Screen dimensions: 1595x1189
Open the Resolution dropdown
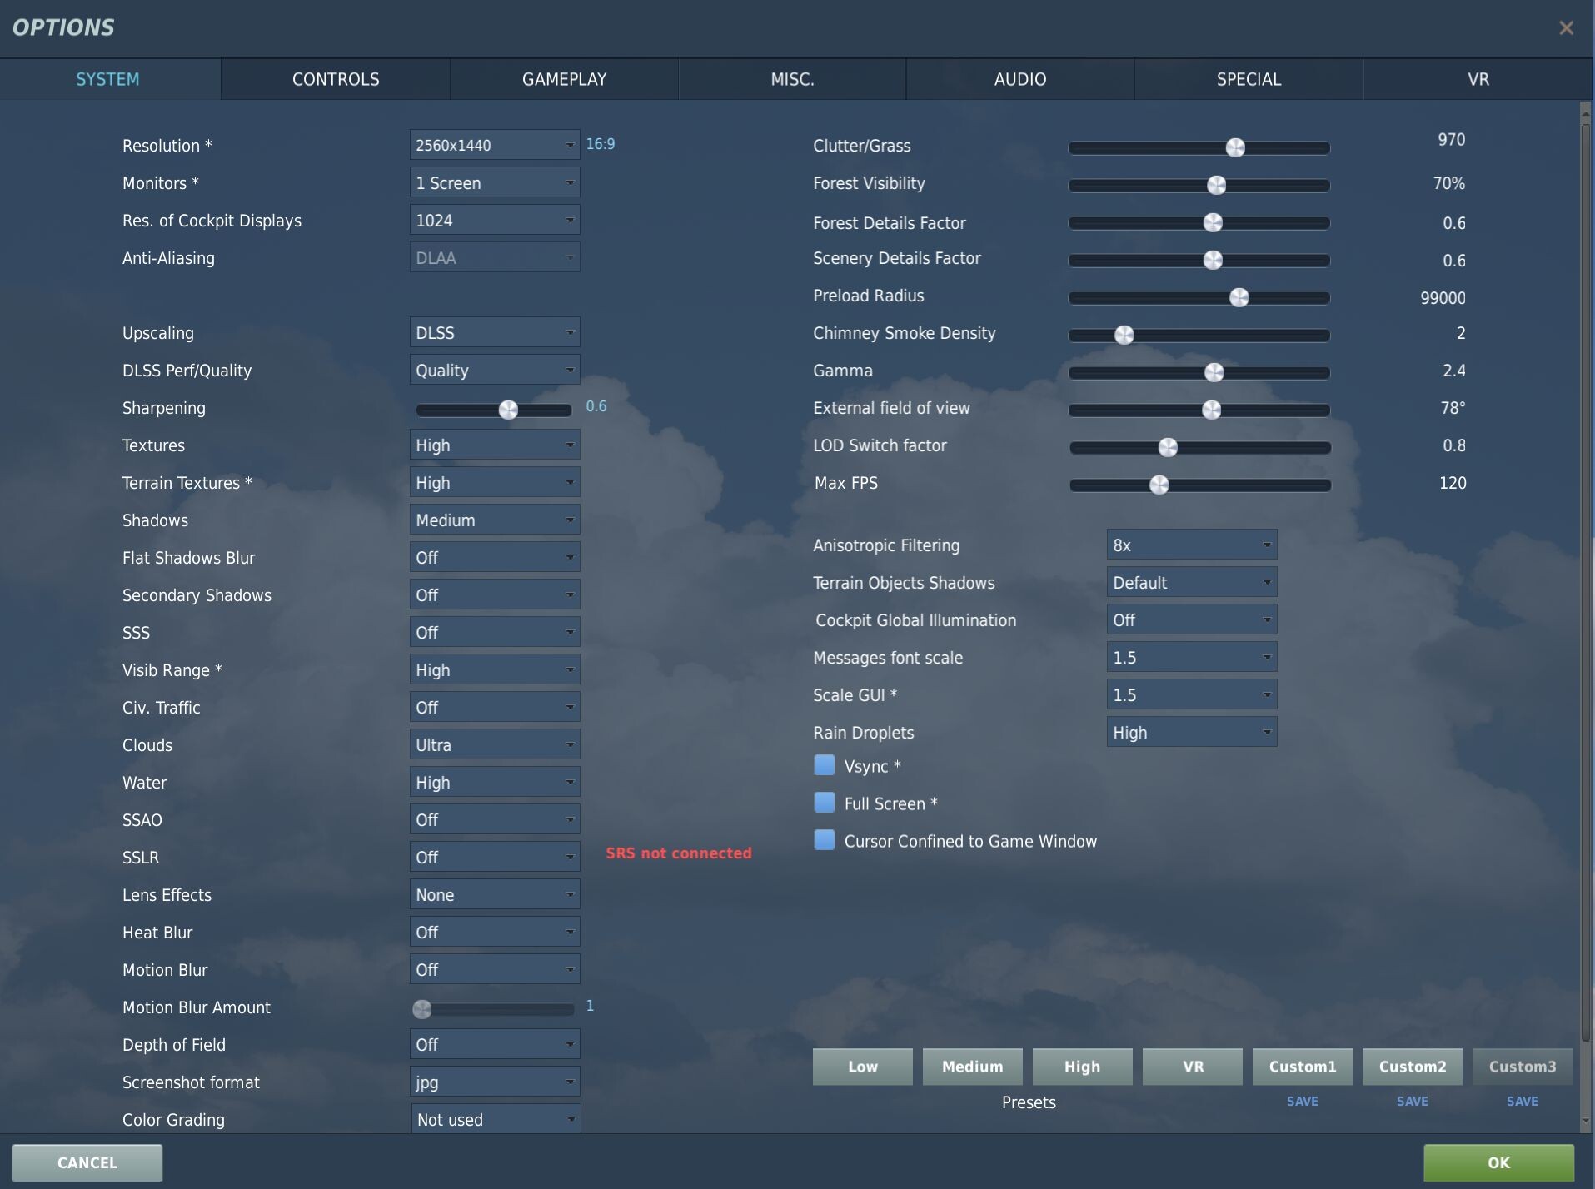495,145
